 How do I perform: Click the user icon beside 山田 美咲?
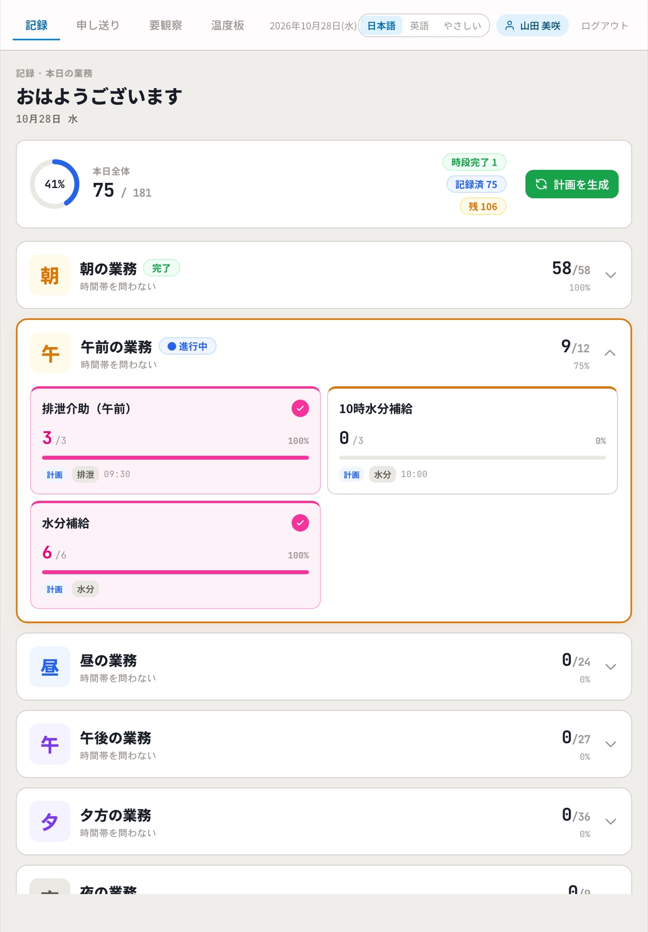pyautogui.click(x=510, y=25)
